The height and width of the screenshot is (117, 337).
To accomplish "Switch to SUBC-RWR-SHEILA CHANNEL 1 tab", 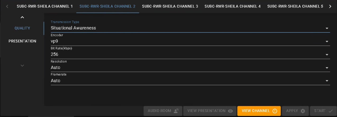I will click(x=45, y=6).
